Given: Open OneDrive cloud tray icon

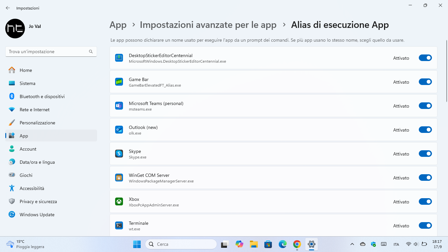Looking at the screenshot, I should coord(363,244).
